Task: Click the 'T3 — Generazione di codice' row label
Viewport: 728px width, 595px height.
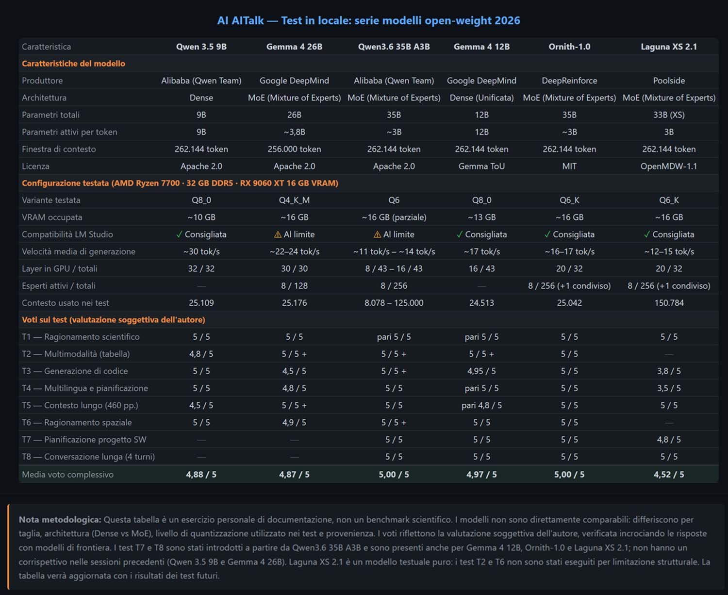Action: coord(75,371)
